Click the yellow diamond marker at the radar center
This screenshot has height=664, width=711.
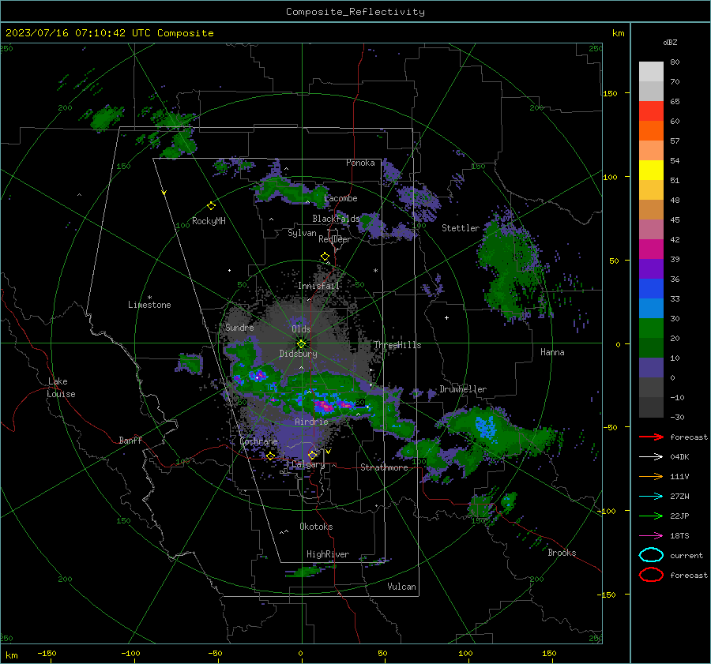301,344
